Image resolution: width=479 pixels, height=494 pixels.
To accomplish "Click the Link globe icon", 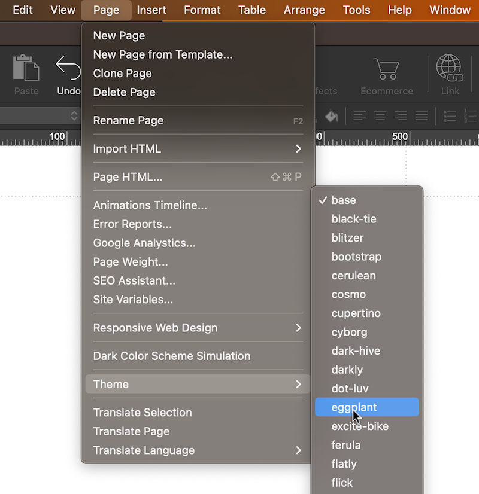I will pos(450,68).
